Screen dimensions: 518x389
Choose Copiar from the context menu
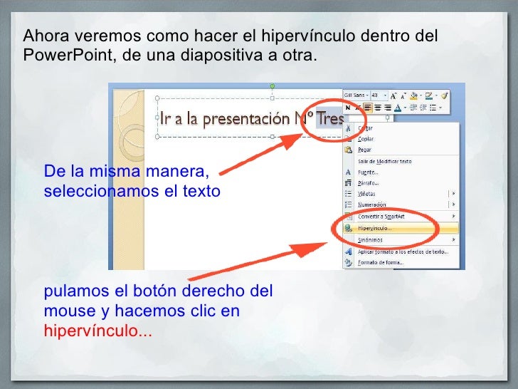pyautogui.click(x=366, y=139)
